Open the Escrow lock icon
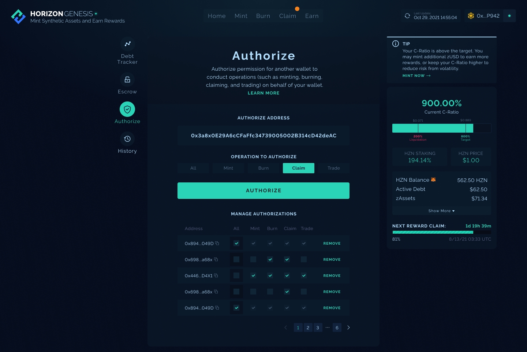The width and height of the screenshot is (527, 352). [x=127, y=79]
